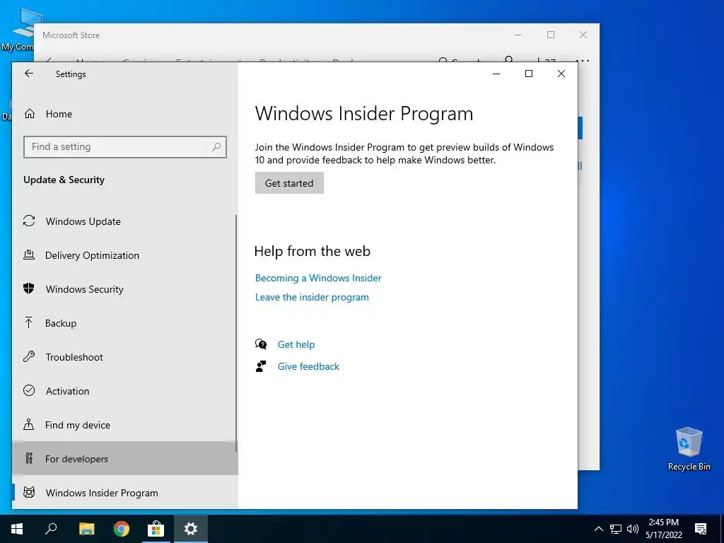This screenshot has width=724, height=543.
Task: Select the Recycle Bin desktop icon
Action: point(689,448)
